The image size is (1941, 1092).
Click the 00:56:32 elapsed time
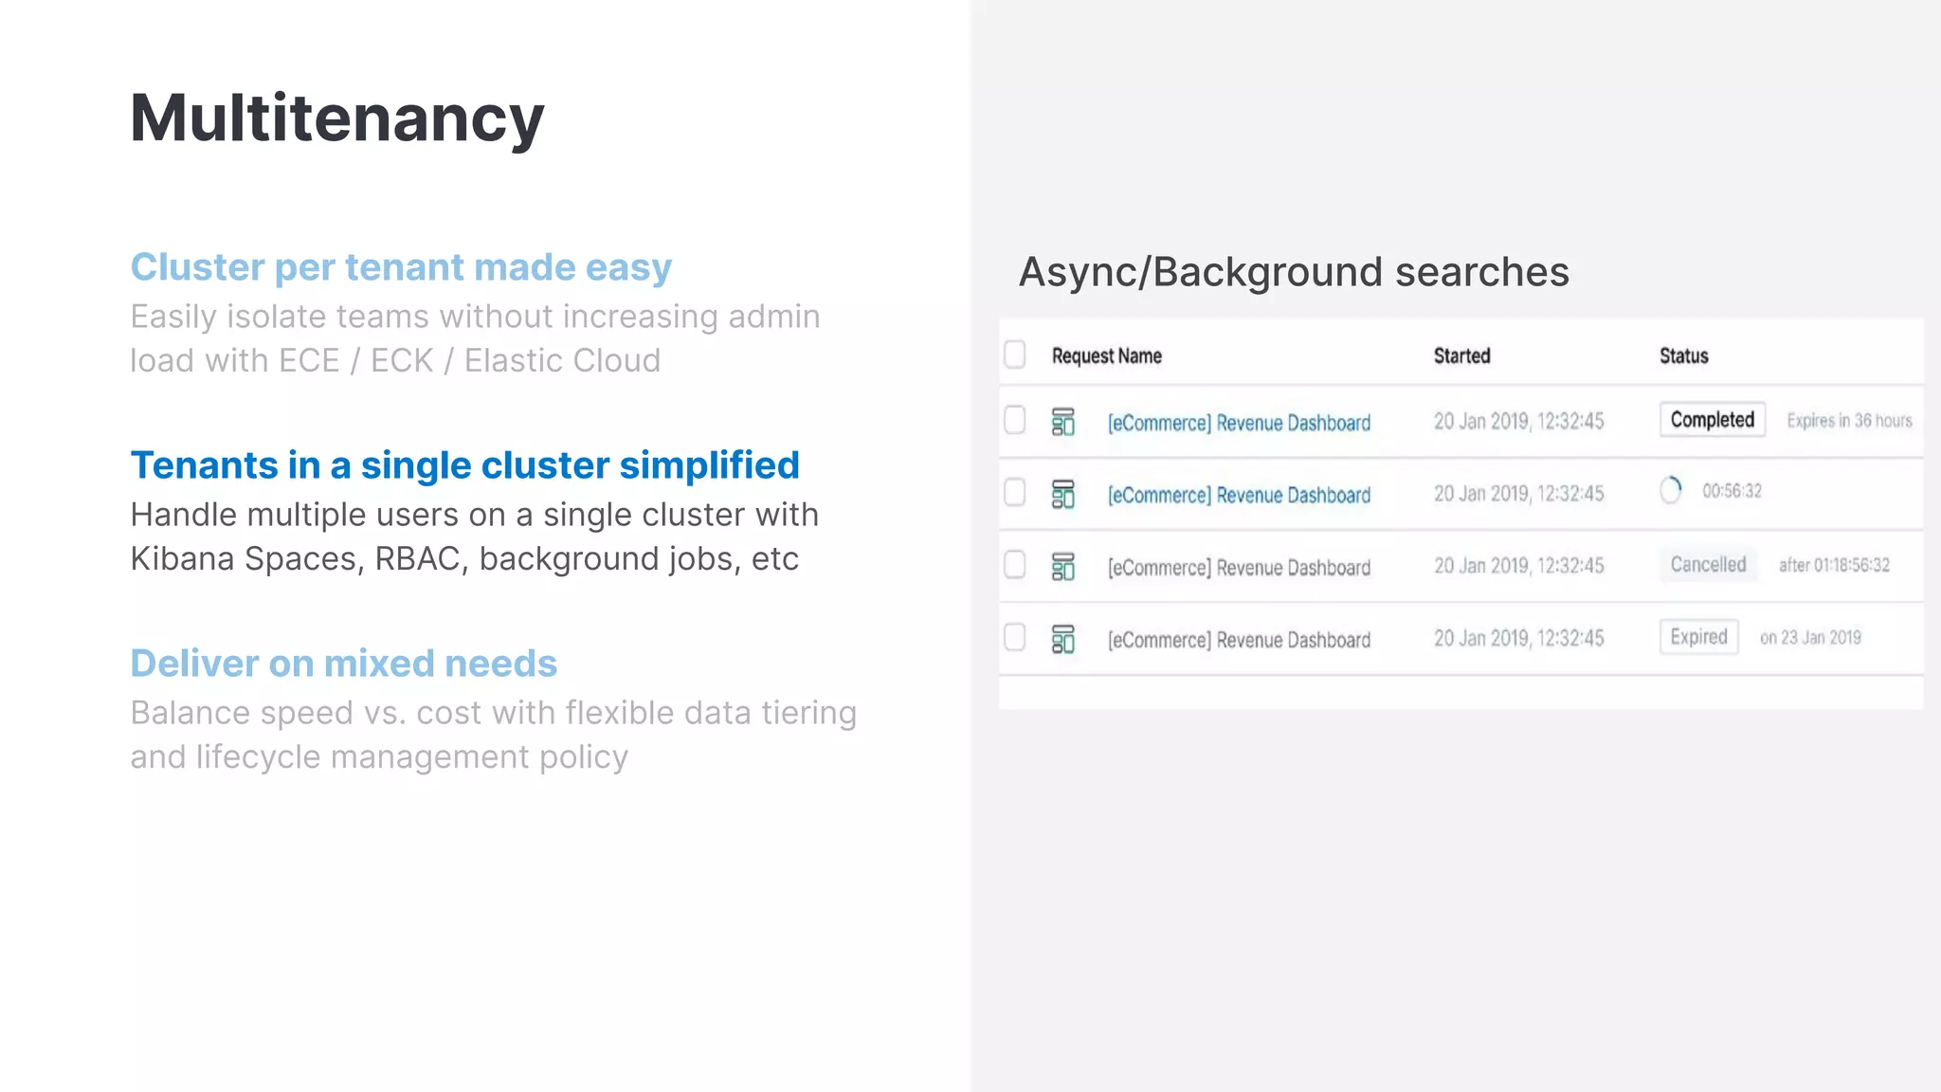coord(1732,491)
